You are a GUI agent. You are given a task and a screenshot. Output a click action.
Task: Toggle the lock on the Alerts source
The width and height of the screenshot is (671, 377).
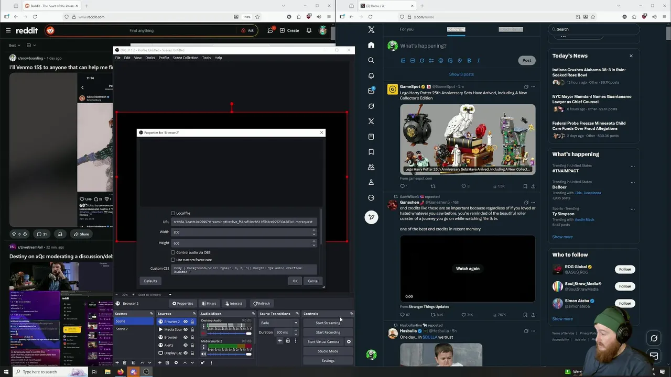[x=192, y=345]
